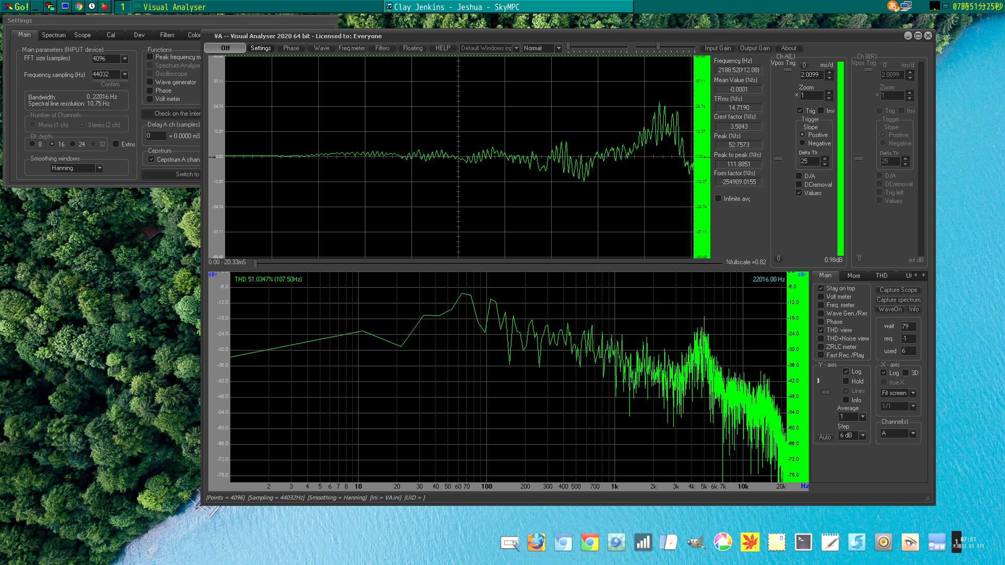1005x565 pixels.
Task: Open the red maple leaf app
Action: click(750, 543)
